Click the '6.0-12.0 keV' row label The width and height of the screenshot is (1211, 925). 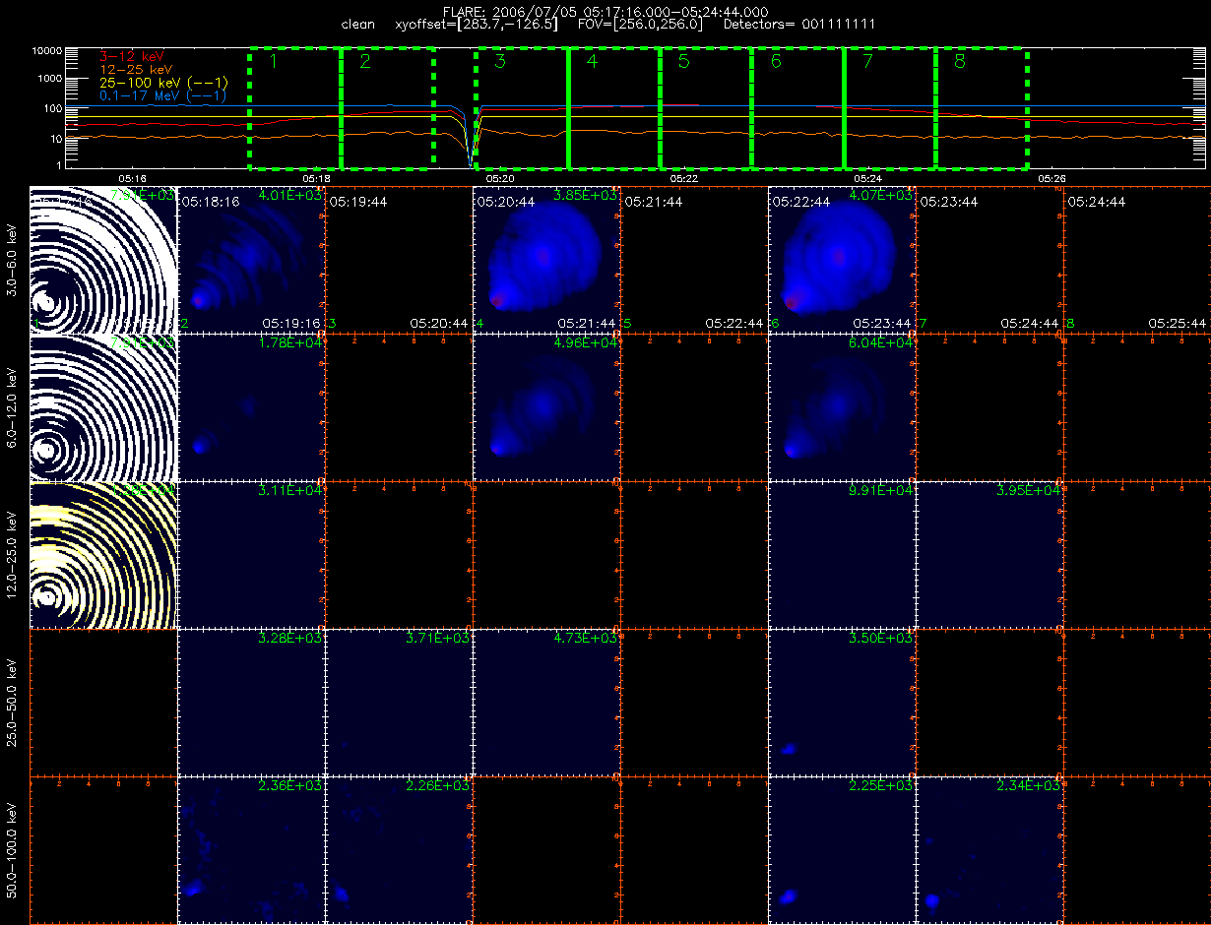[12, 407]
